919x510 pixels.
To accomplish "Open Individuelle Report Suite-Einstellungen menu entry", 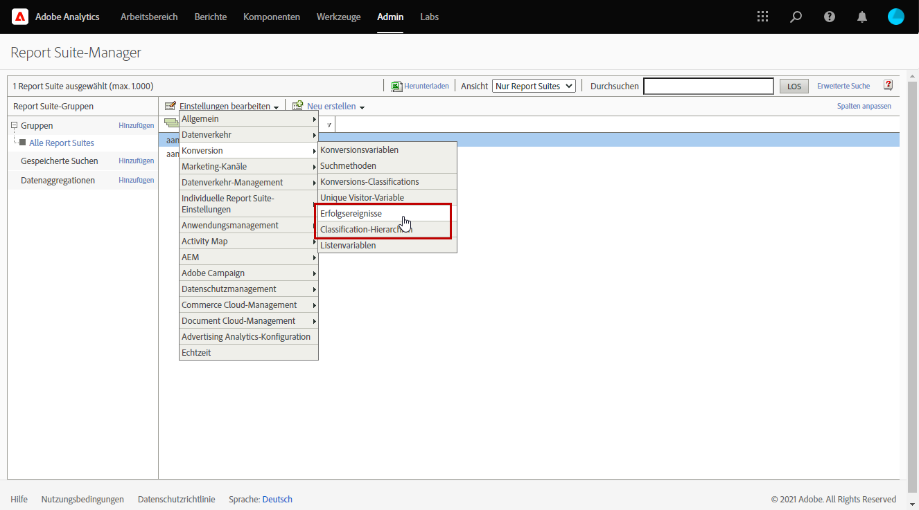I will 249,204.
